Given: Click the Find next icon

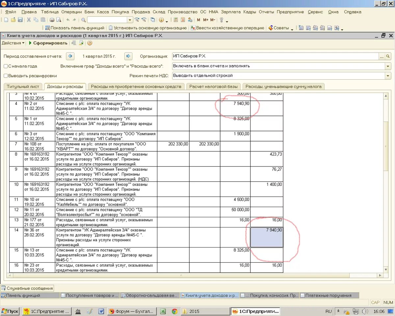Looking at the screenshot, I should [137, 20].
